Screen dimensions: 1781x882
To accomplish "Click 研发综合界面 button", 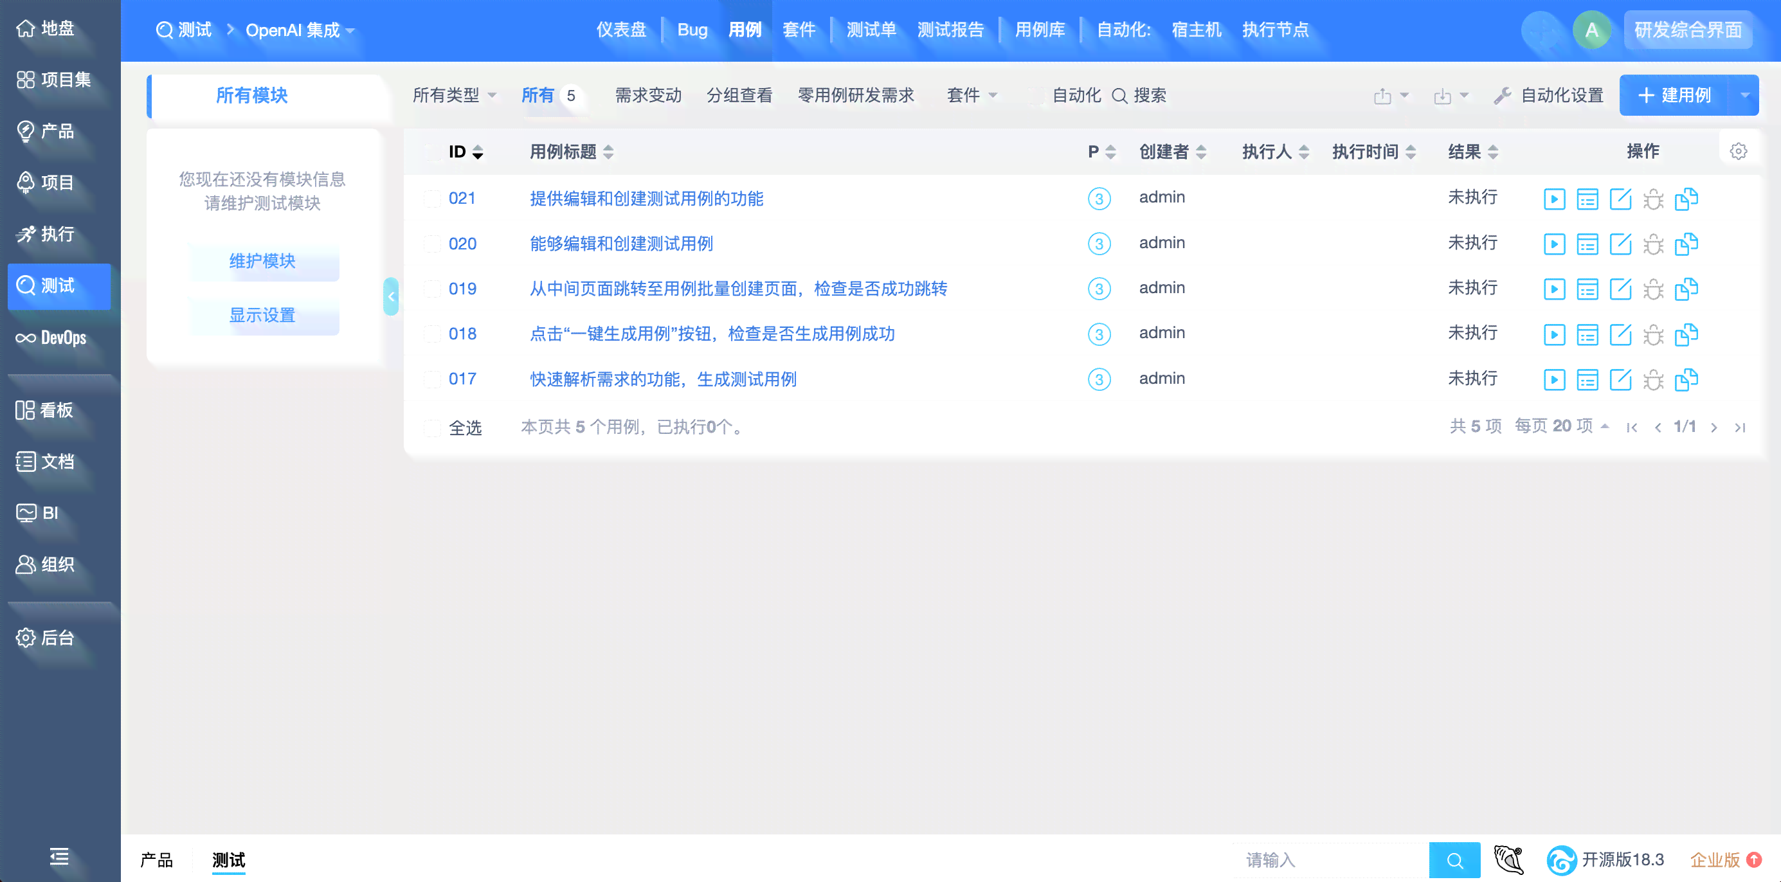I will [1688, 30].
